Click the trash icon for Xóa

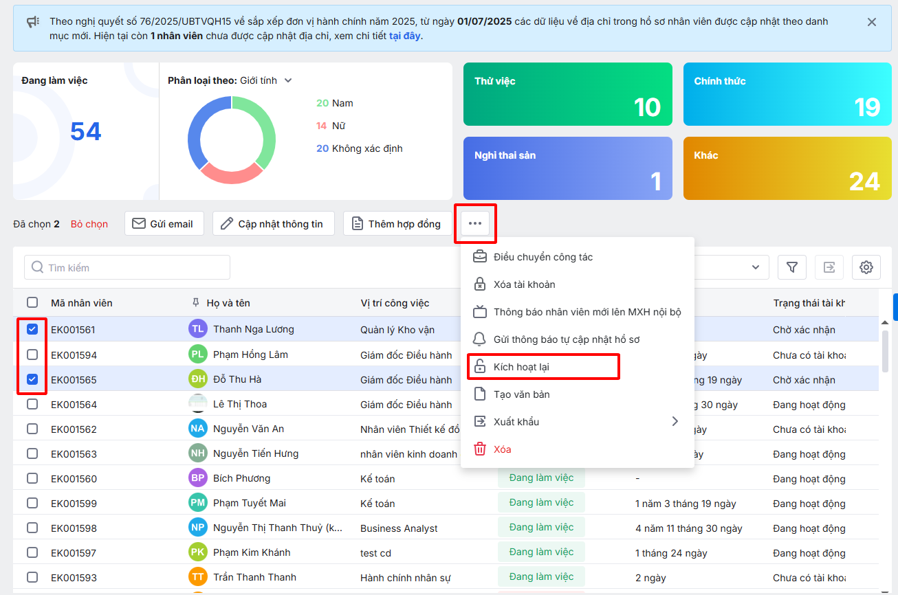click(x=479, y=449)
